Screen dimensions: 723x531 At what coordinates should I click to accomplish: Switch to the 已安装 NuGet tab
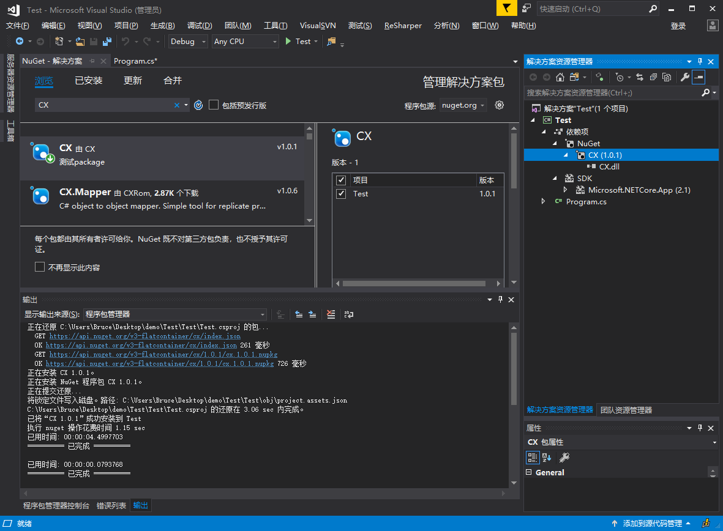(x=89, y=81)
